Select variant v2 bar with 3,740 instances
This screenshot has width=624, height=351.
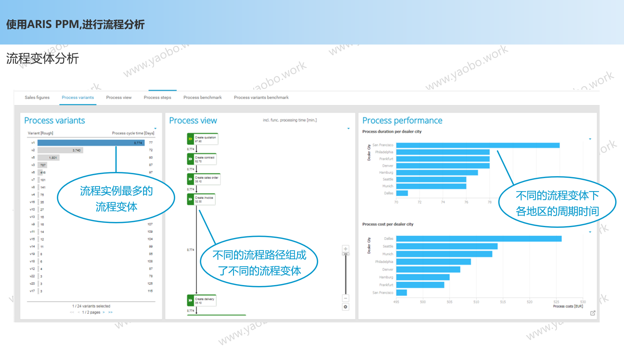60,150
